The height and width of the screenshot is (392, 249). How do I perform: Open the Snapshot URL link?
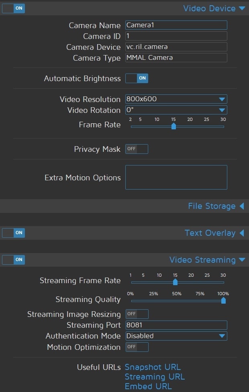tap(153, 367)
